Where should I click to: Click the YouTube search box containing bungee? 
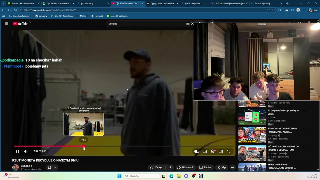[x=146, y=23]
